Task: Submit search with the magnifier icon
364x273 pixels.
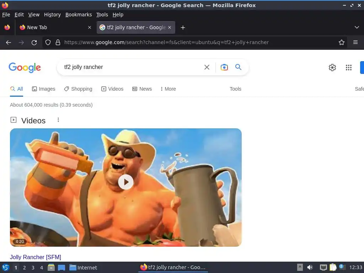Action: click(238, 67)
